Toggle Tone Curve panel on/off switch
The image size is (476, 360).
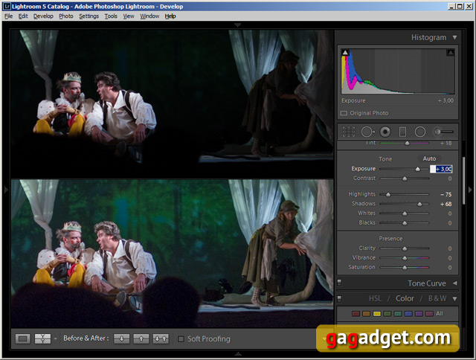point(339,283)
